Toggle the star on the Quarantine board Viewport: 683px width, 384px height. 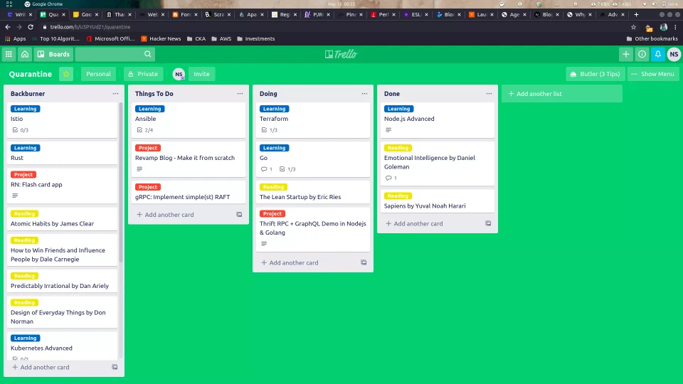pyautogui.click(x=66, y=74)
